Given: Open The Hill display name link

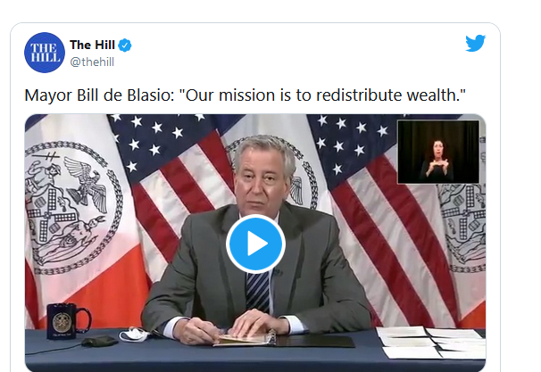Looking at the screenshot, I should click(92, 45).
